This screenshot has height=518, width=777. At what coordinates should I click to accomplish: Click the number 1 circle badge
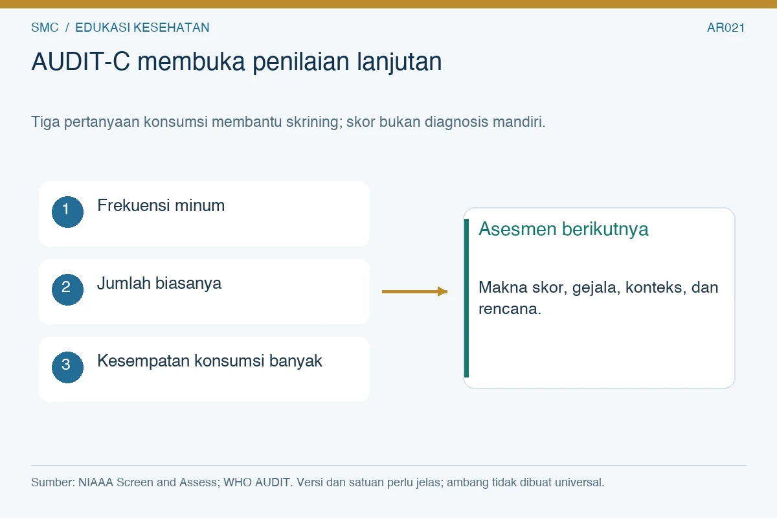67,212
